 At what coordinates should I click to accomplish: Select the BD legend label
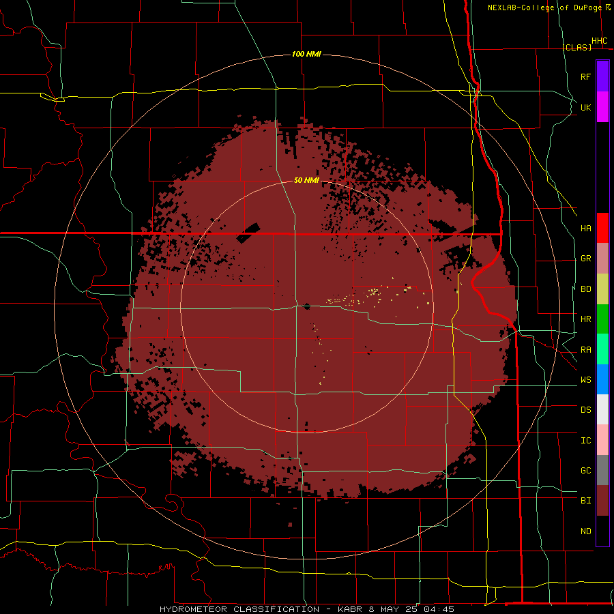(585, 289)
